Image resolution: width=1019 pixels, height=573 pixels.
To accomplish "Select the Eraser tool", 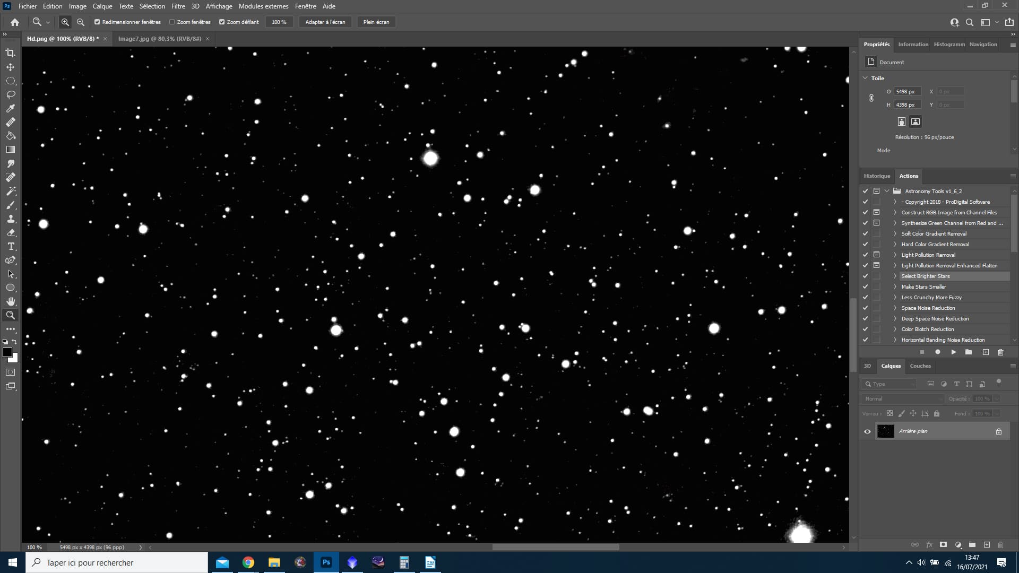I will pos(10,232).
